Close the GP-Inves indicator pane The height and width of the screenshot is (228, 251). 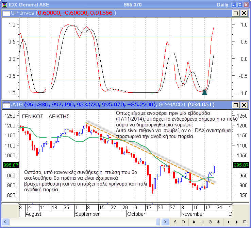(x=244, y=13)
